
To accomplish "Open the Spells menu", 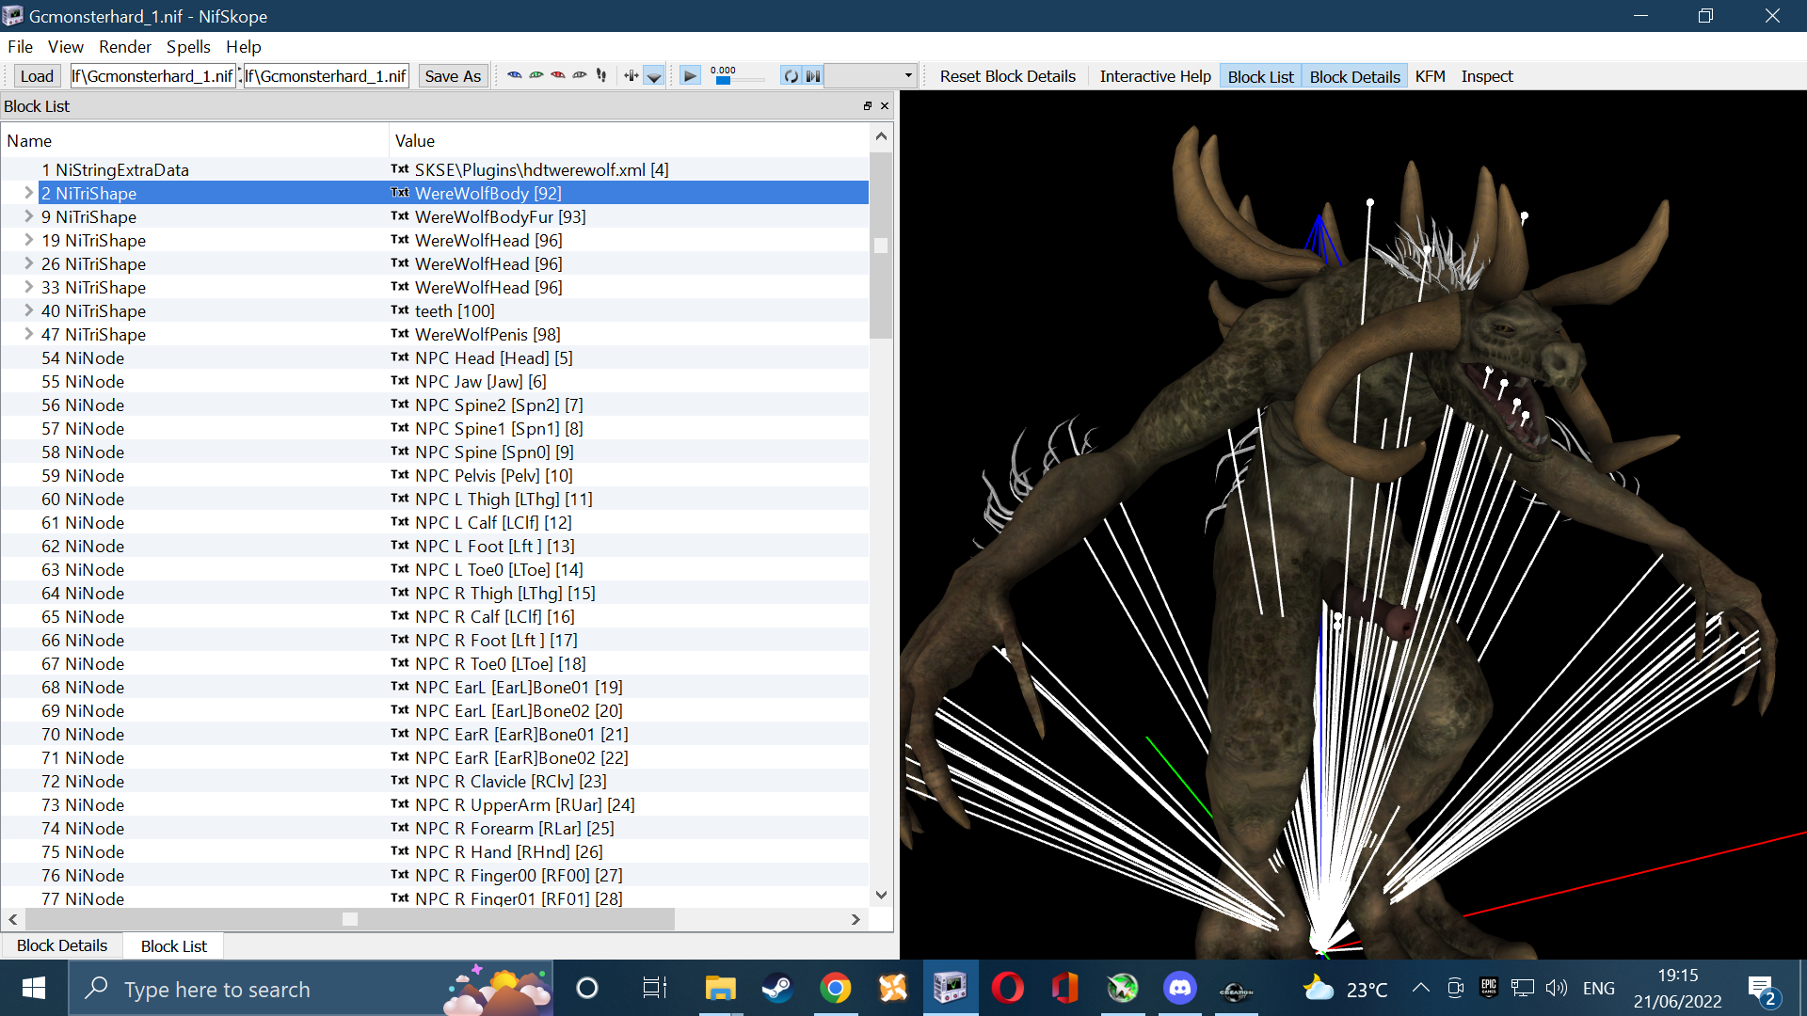I will [188, 47].
